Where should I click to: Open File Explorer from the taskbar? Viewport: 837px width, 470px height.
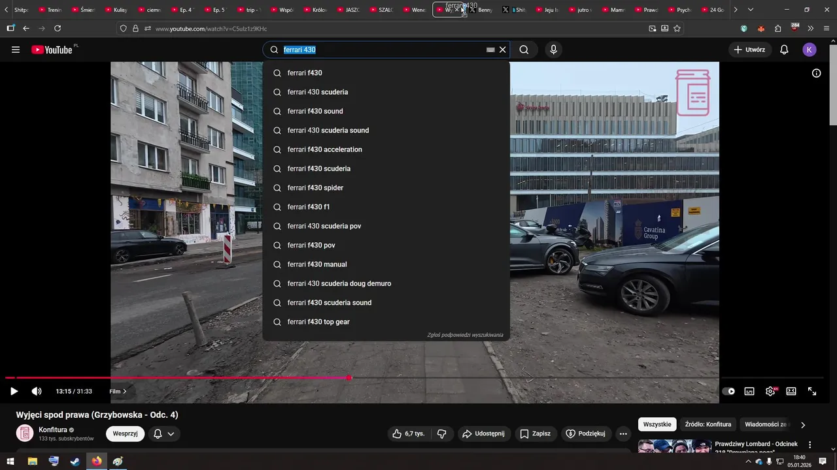click(x=32, y=462)
